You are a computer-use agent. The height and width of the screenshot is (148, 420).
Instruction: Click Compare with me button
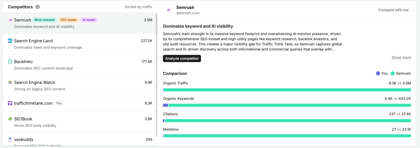393,10
